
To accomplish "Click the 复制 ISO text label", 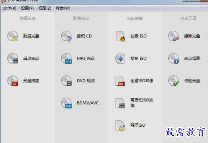I will coord(138,58).
